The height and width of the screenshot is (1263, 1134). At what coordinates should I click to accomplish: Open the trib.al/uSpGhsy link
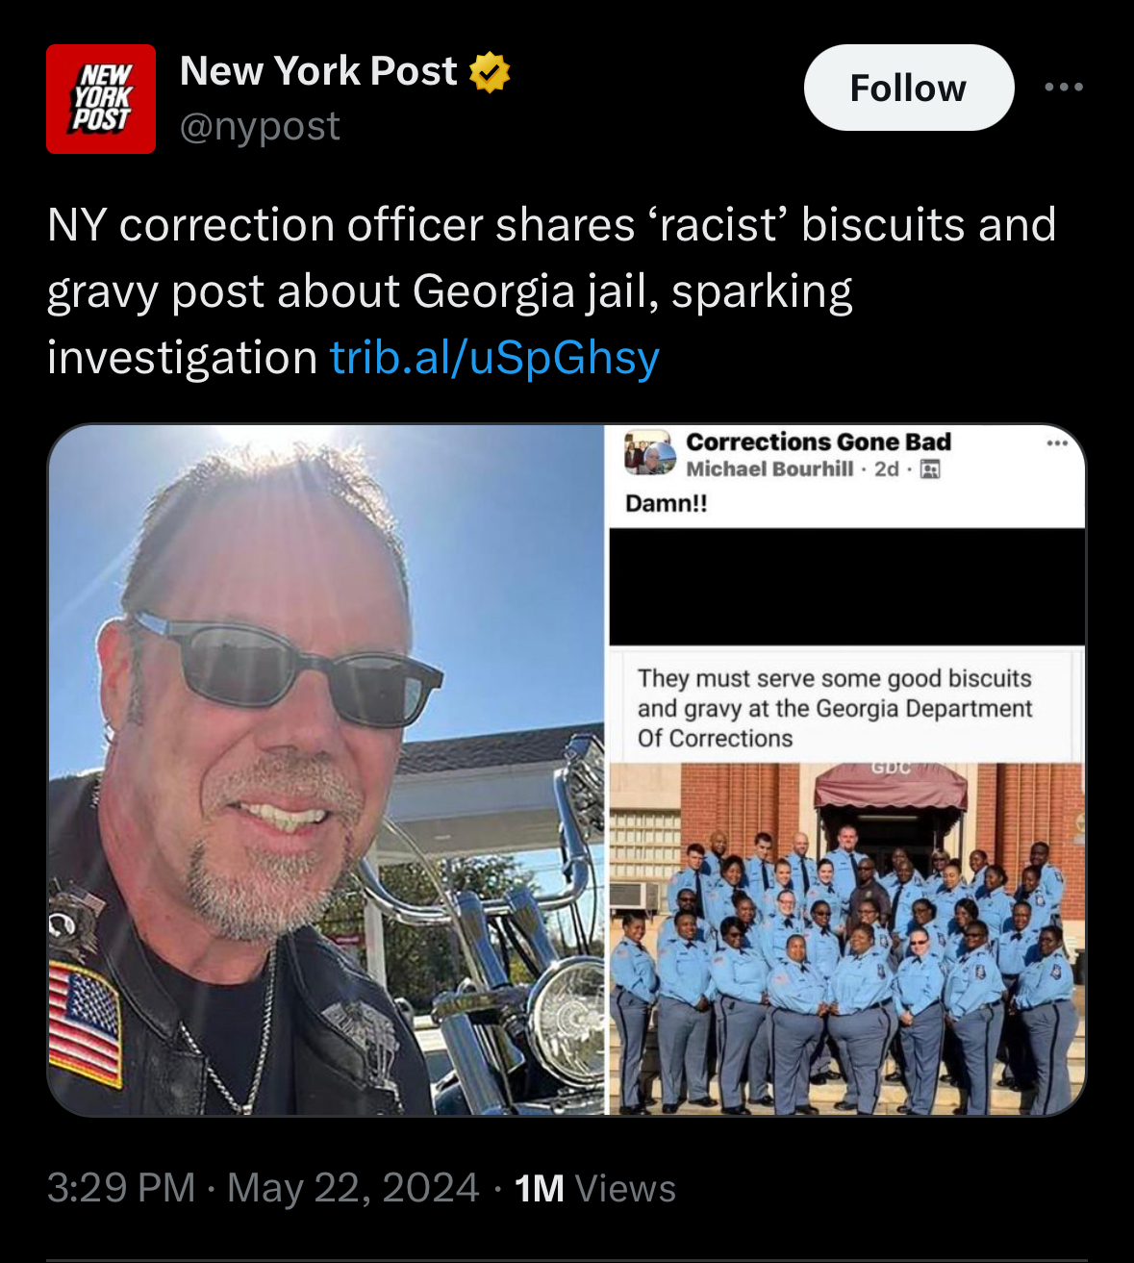pos(494,358)
